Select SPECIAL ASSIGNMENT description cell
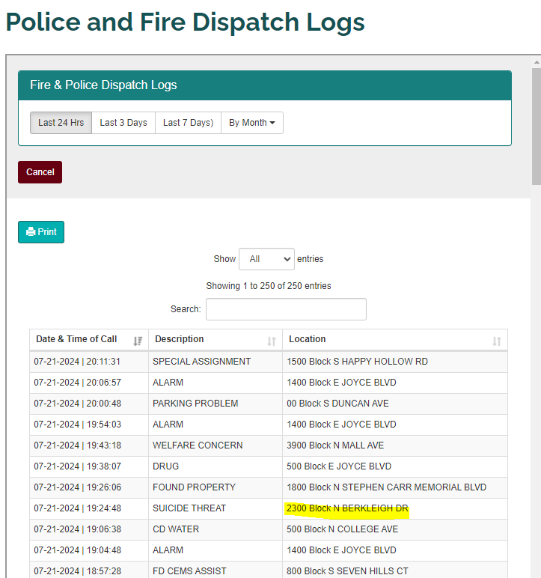541x578 pixels. click(216, 362)
